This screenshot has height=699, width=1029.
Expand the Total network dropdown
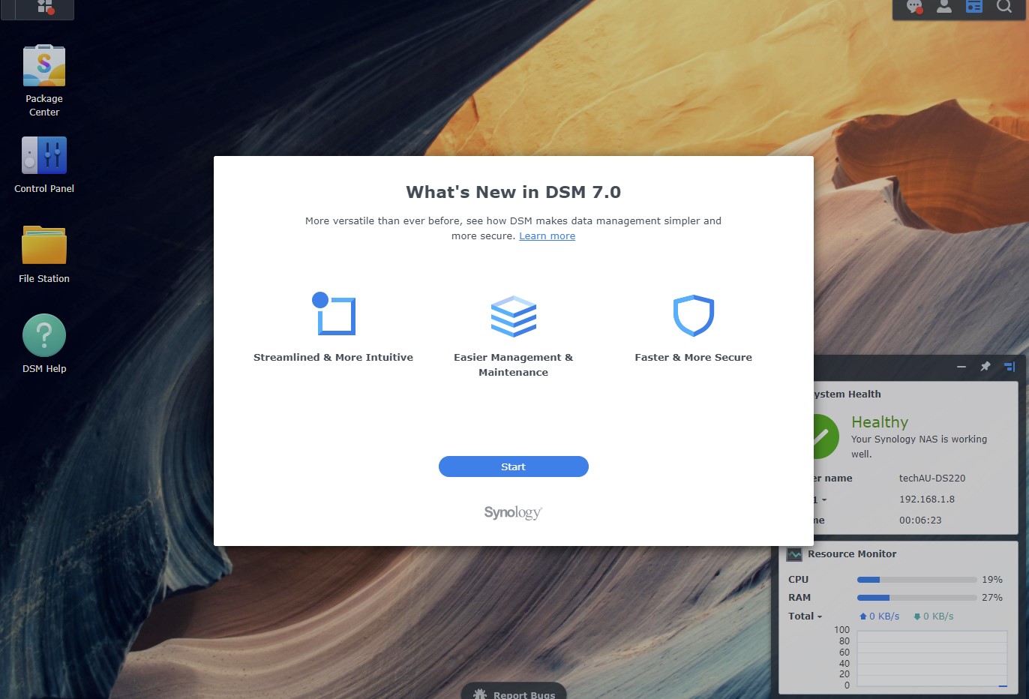tap(805, 616)
